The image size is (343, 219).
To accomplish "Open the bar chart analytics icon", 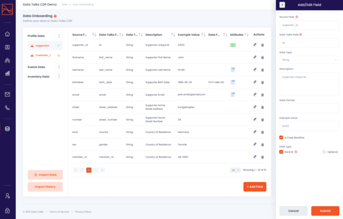I will pyautogui.click(x=7, y=73).
